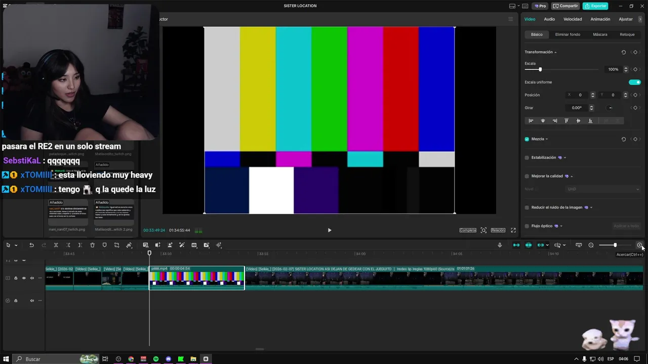
Task: Click the undo arrow in timeline toolbar
Action: [x=31, y=245]
